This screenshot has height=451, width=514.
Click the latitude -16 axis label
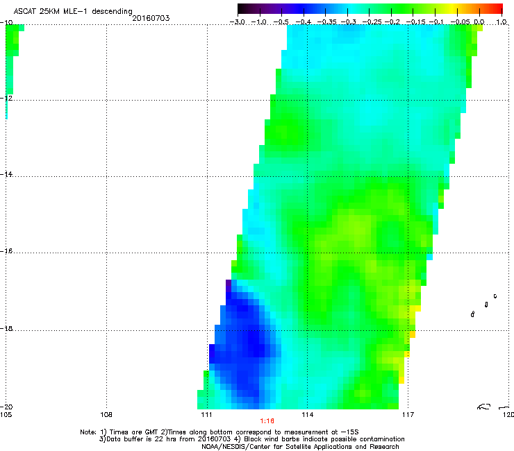(6, 251)
